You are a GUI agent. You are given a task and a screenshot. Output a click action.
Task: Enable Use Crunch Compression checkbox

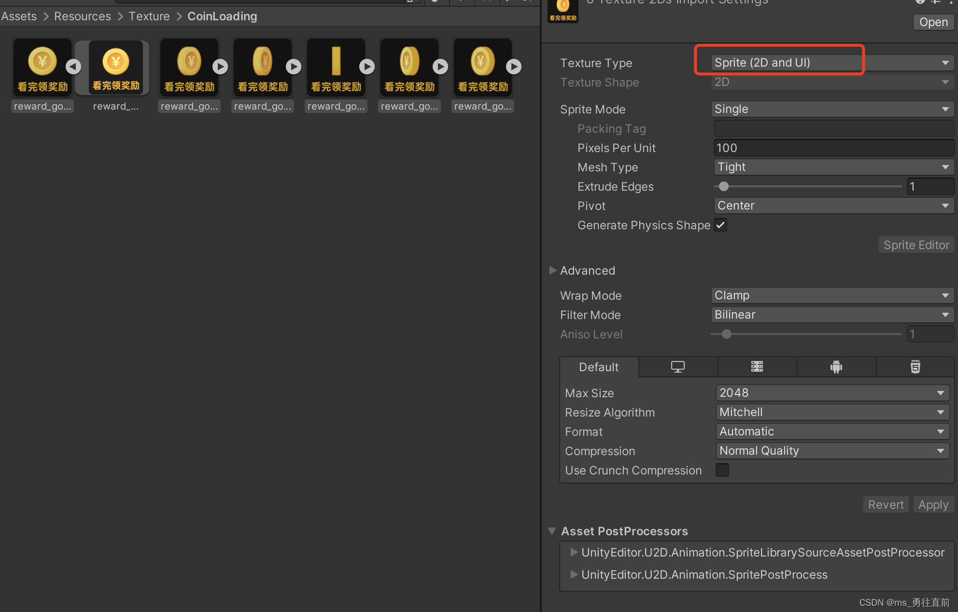(722, 470)
